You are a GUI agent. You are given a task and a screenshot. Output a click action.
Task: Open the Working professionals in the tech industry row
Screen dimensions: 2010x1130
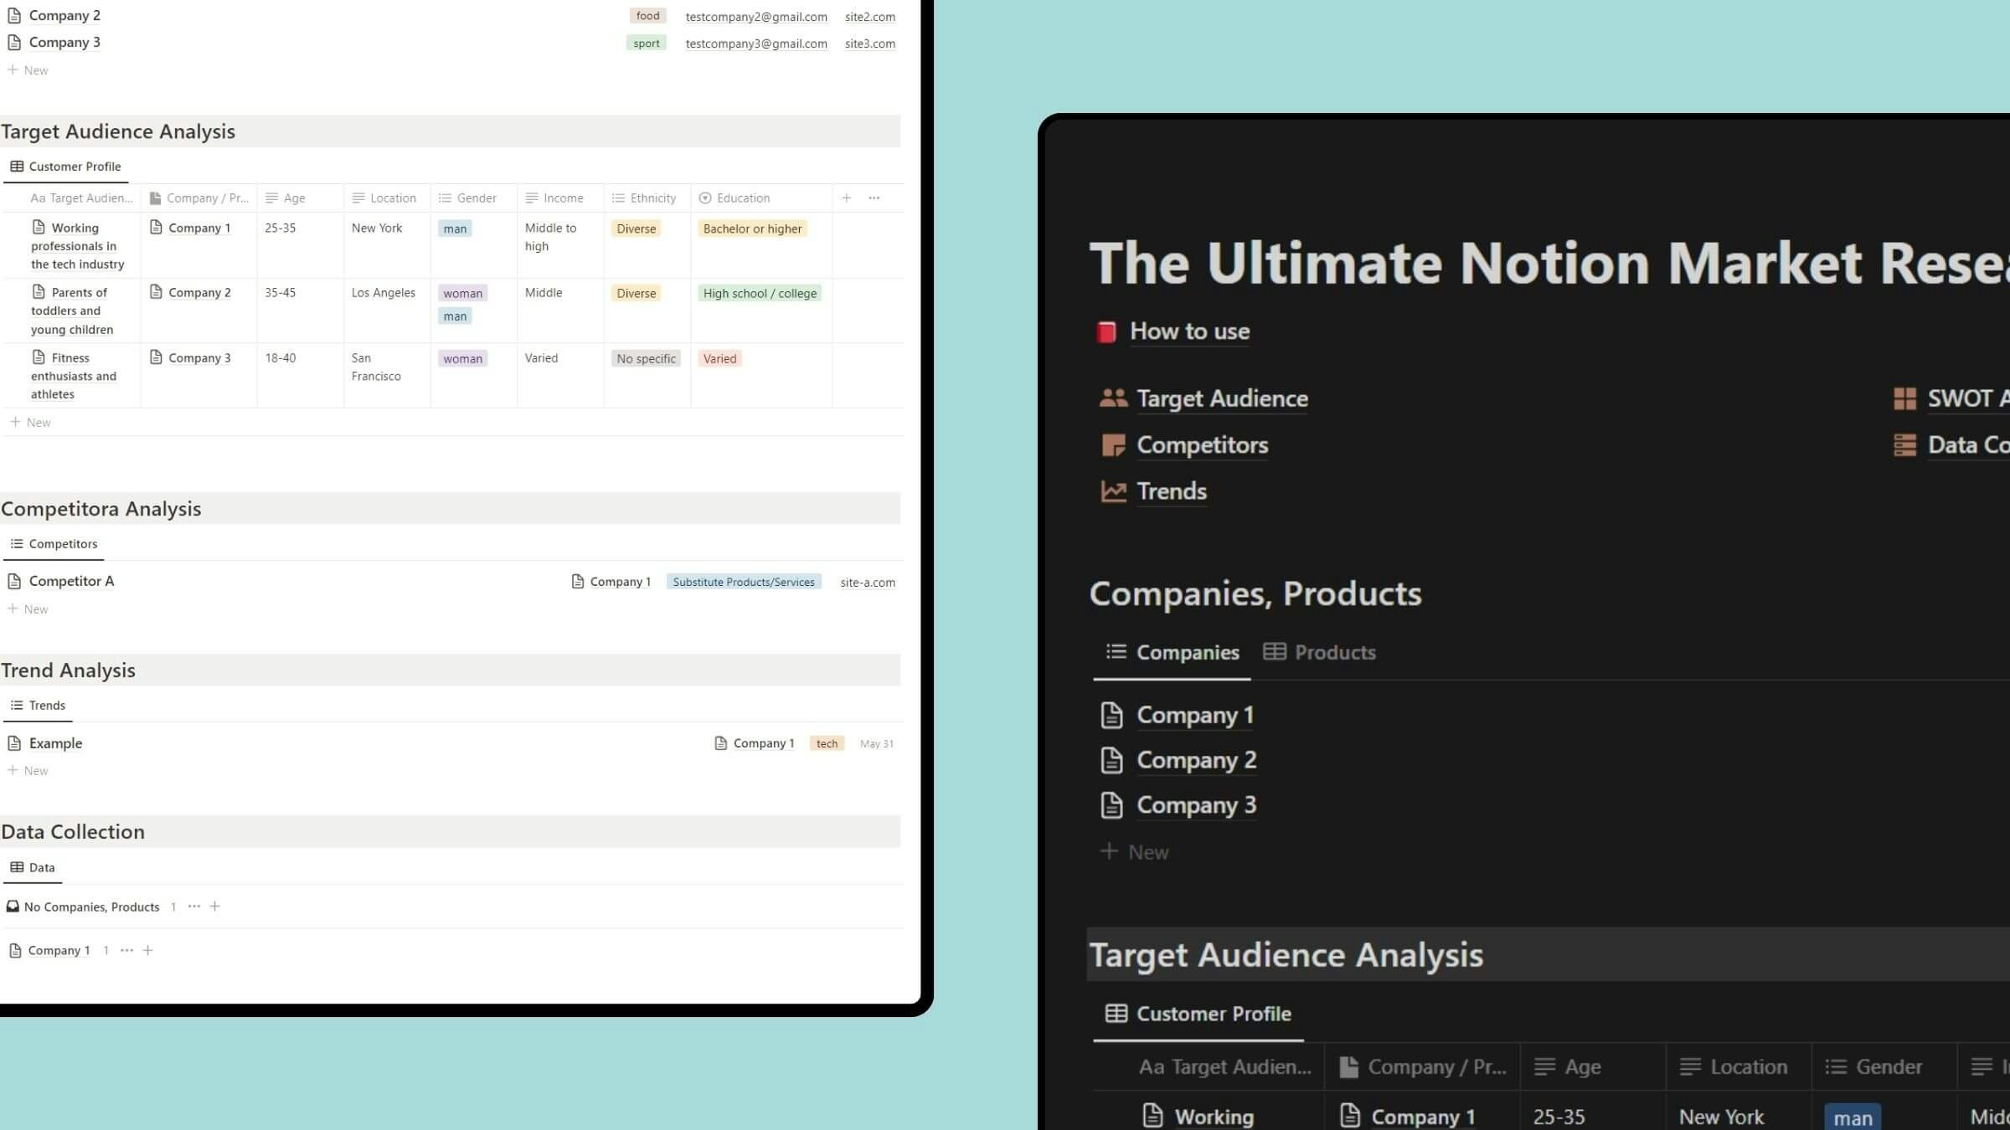coord(77,246)
